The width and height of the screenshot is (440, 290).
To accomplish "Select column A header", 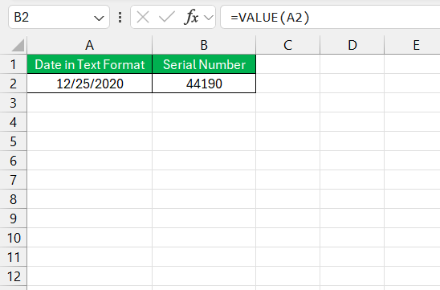I will (x=89, y=45).
